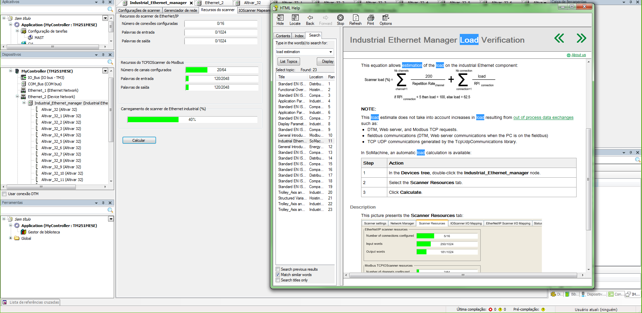
Task: Sort search results by Location column
Action: point(317,77)
